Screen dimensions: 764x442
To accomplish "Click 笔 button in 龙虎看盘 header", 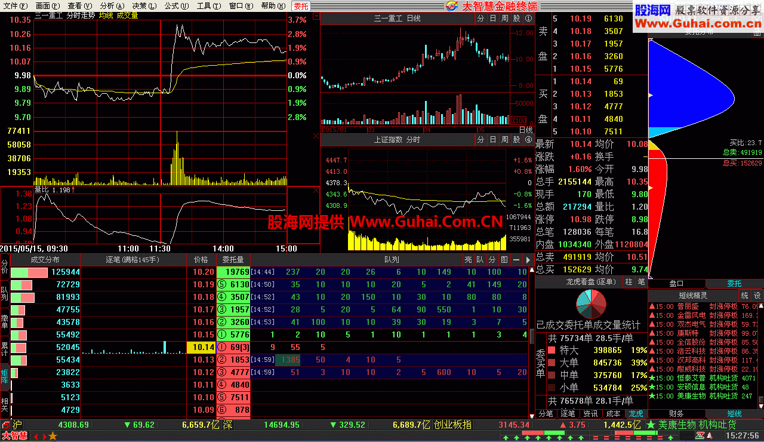I will pyautogui.click(x=641, y=281).
